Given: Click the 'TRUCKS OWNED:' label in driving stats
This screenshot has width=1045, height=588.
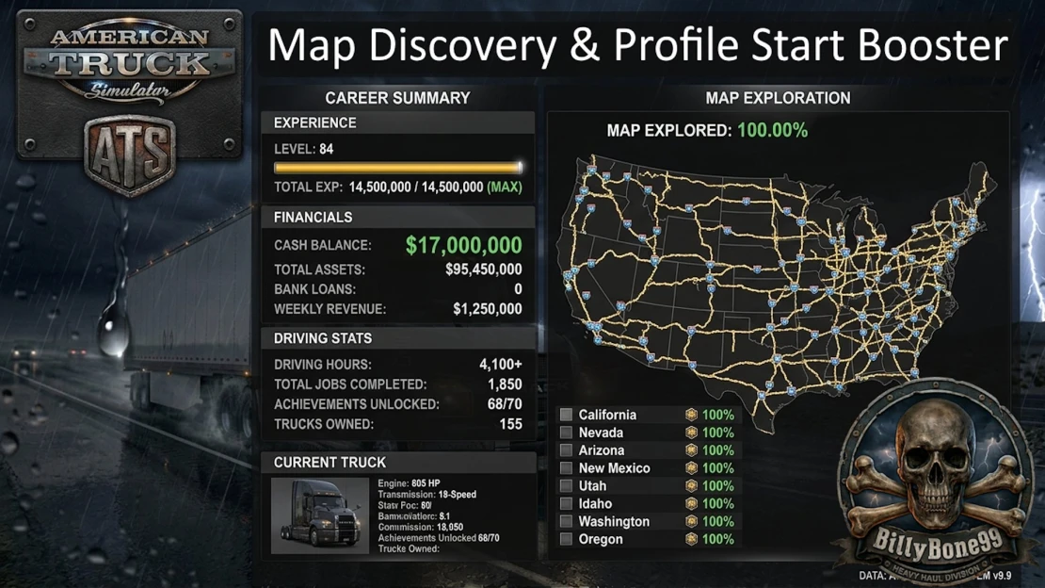Looking at the screenshot, I should pos(324,424).
